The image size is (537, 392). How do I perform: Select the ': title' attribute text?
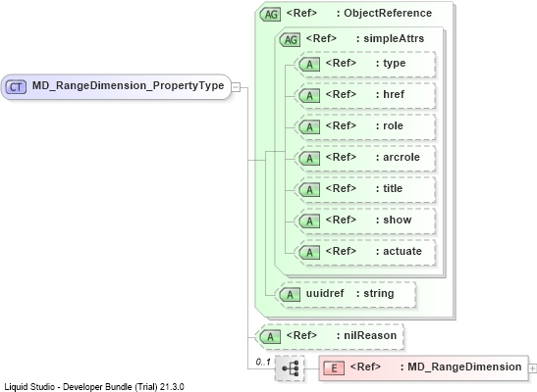tap(389, 188)
